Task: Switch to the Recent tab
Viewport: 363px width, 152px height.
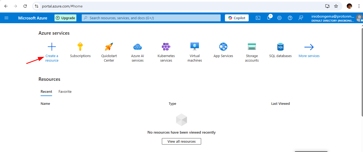Action: [46, 91]
